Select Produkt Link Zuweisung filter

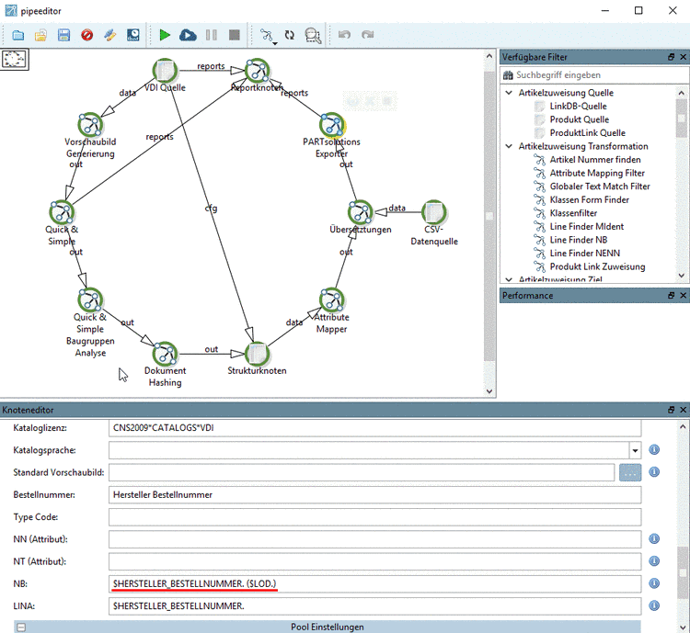[597, 266]
